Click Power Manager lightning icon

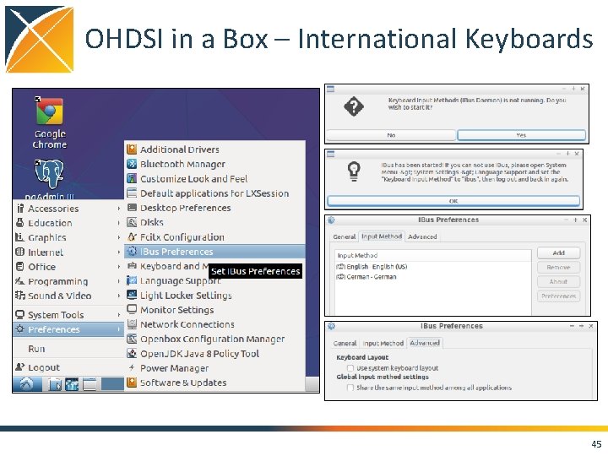(x=132, y=367)
